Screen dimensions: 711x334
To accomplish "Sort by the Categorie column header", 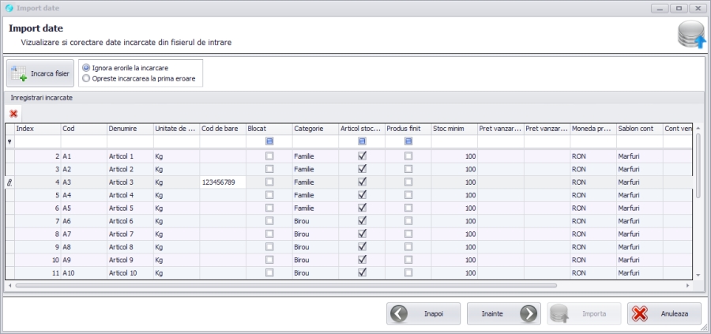I will tap(314, 128).
